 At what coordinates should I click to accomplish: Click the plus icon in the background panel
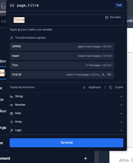pos(86,158)
